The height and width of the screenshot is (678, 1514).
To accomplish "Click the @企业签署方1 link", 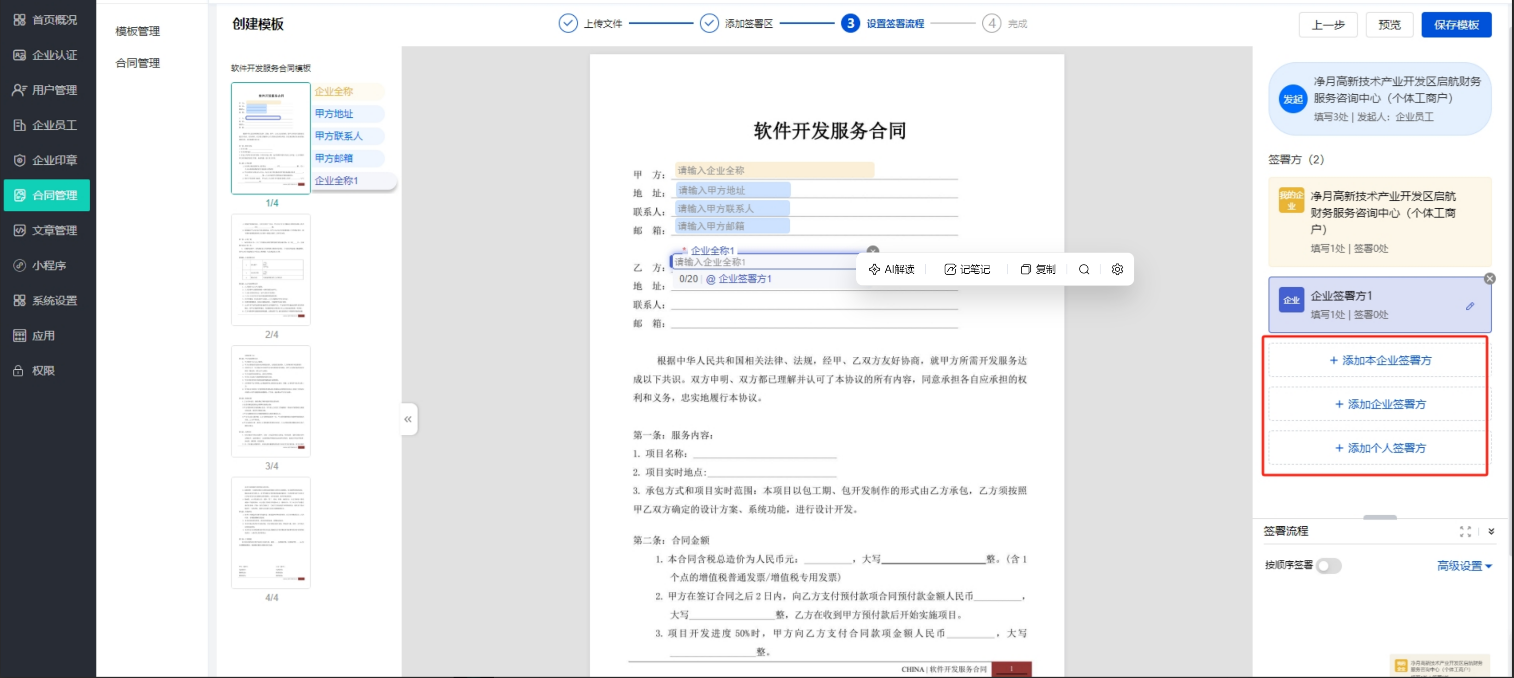I will point(739,279).
